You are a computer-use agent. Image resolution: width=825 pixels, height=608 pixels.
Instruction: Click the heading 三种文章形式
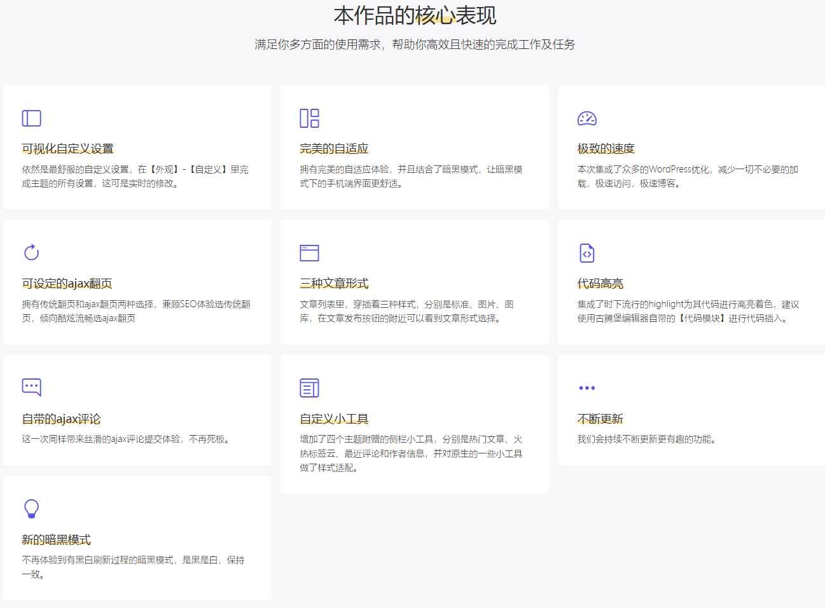point(334,284)
